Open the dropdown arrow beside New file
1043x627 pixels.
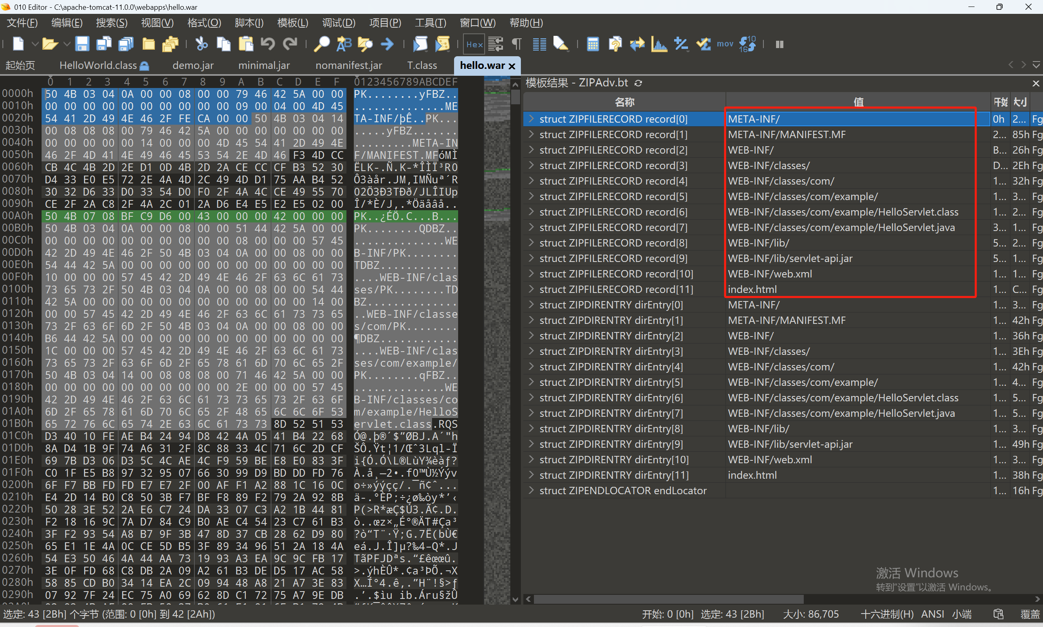coord(35,44)
